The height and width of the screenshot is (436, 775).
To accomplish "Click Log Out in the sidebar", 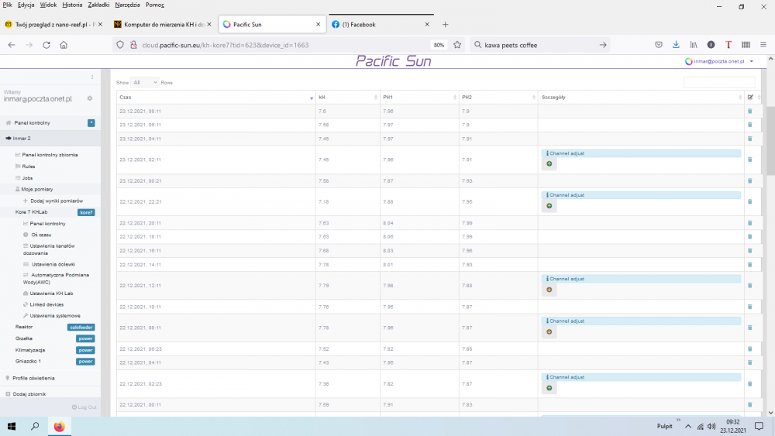I will (84, 407).
